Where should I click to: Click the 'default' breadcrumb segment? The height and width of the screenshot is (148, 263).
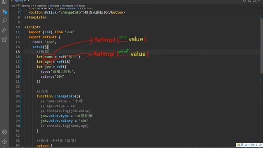(69, 6)
